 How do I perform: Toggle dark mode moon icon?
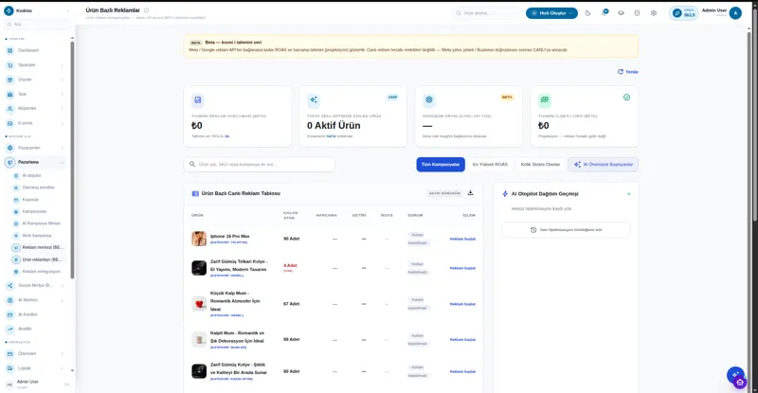pos(587,13)
